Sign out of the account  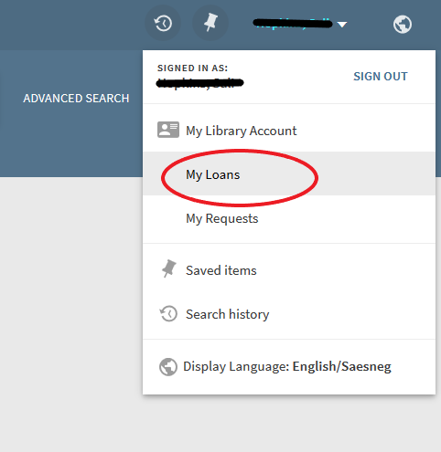[x=381, y=77]
